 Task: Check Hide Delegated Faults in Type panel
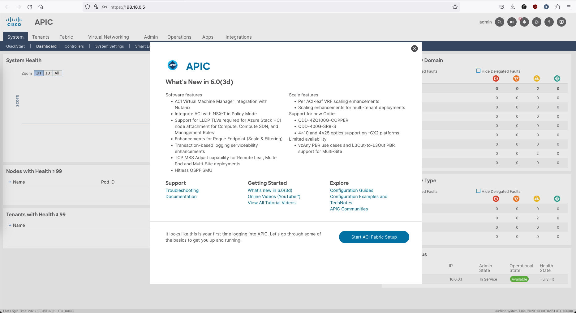(478, 191)
